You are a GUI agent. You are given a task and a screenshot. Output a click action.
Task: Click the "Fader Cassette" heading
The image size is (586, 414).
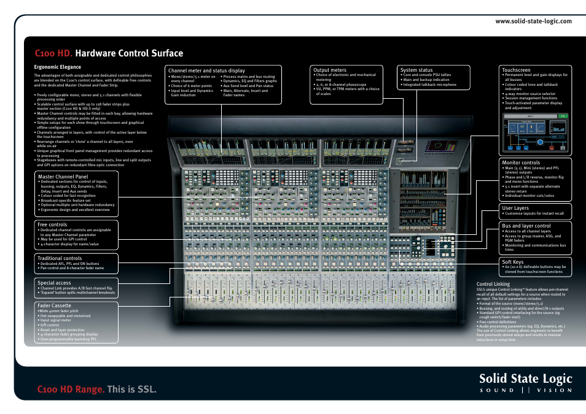click(54, 305)
